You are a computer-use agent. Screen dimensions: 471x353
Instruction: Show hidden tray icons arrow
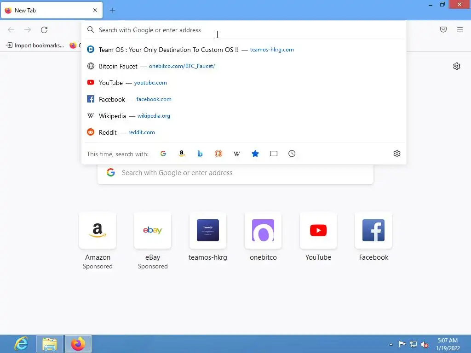pos(391,344)
